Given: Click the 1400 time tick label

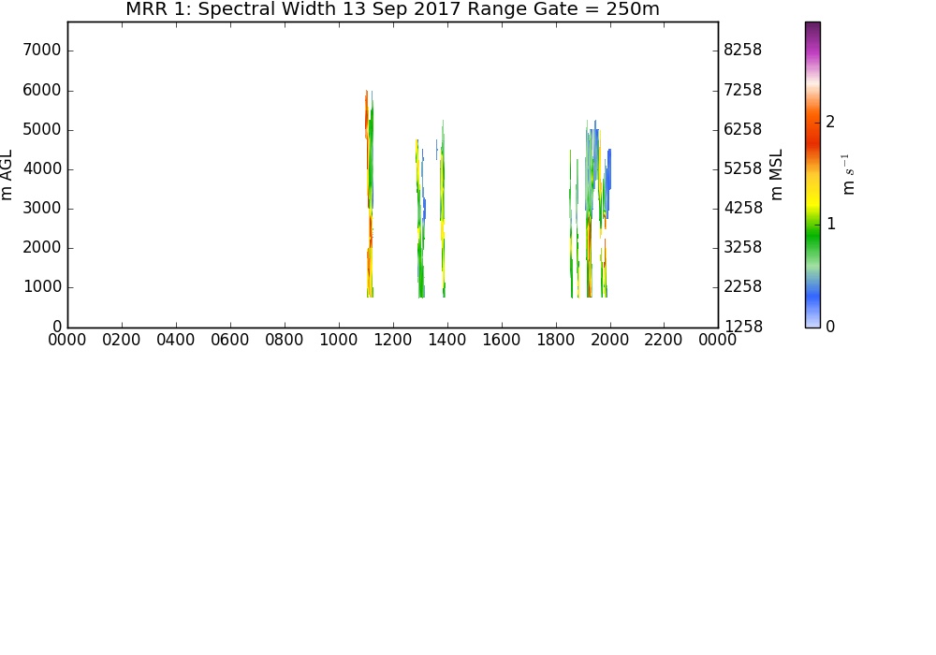Looking at the screenshot, I should click(447, 340).
